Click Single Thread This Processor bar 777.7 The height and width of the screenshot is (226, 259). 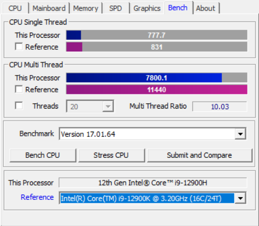pyautogui.click(x=157, y=35)
